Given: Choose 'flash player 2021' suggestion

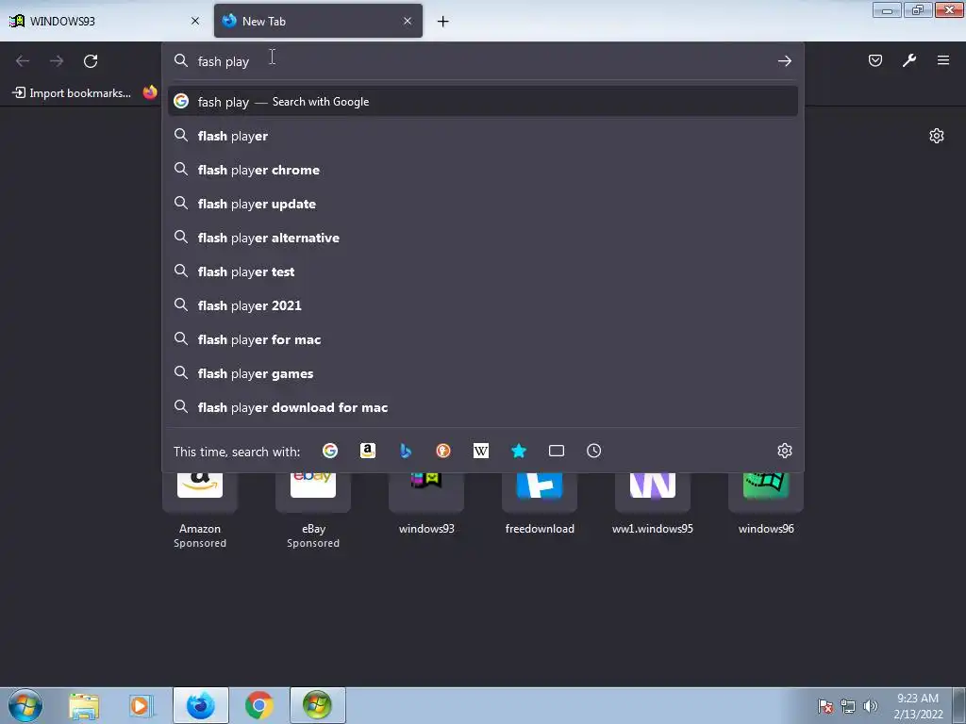Looking at the screenshot, I should click(483, 305).
